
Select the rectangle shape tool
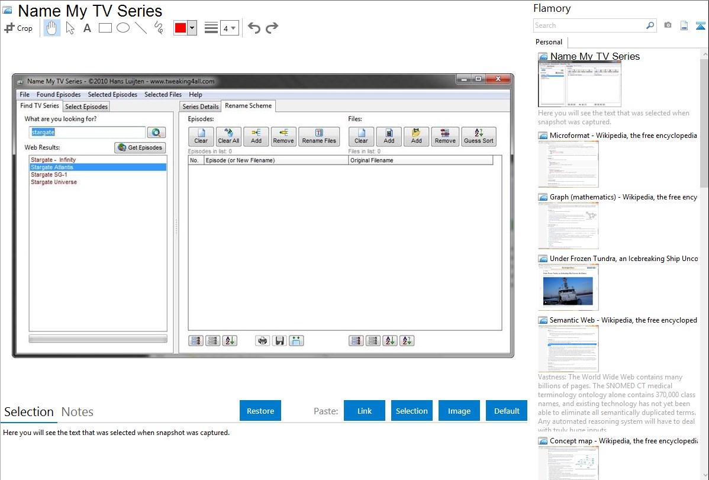[x=105, y=28]
